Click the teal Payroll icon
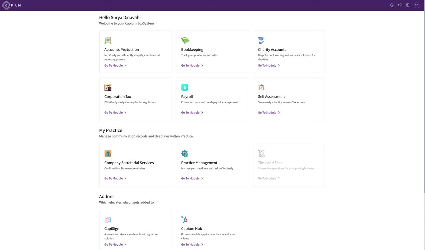The image size is (425, 250). 185,87
